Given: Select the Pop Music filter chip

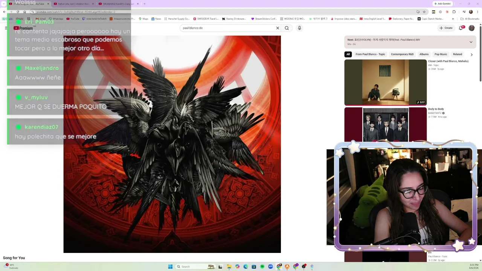Looking at the screenshot, I should point(441,54).
